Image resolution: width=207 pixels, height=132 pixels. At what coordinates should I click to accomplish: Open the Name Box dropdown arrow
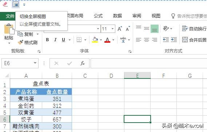tap(35, 63)
